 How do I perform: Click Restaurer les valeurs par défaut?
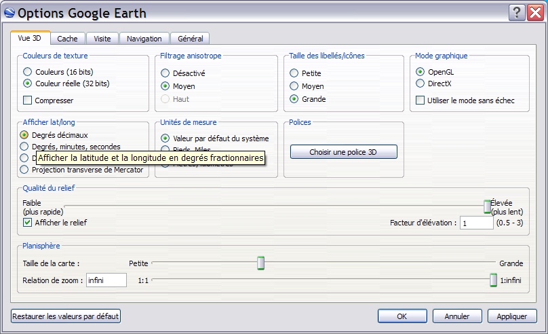pos(66,316)
